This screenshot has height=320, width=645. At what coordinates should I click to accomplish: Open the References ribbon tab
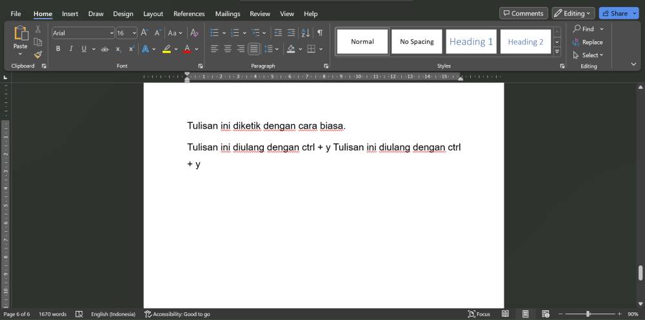[x=189, y=14]
